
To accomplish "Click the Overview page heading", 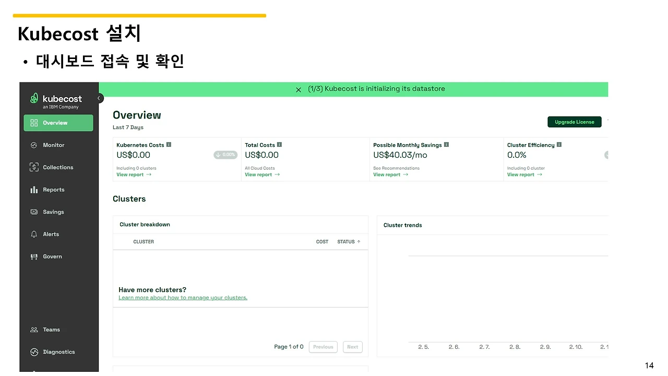I will coord(137,115).
